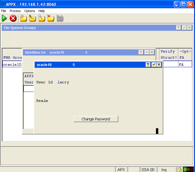Open the Options menu
The image size is (195, 172).
[x=30, y=11]
